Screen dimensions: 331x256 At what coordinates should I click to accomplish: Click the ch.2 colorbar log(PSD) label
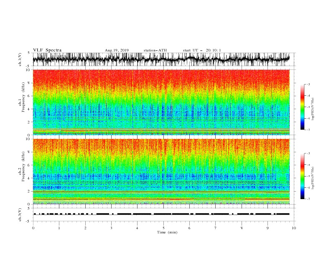coord(313,178)
